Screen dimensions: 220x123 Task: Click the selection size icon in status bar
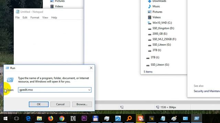(122, 107)
